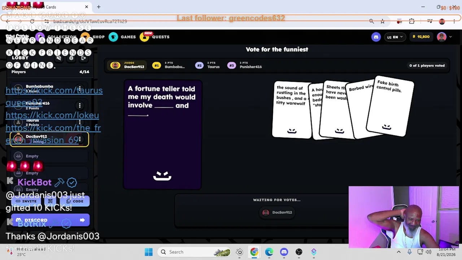462x260 pixels.
Task: Open options menu for Bumbabumba
Action: pyautogui.click(x=80, y=89)
